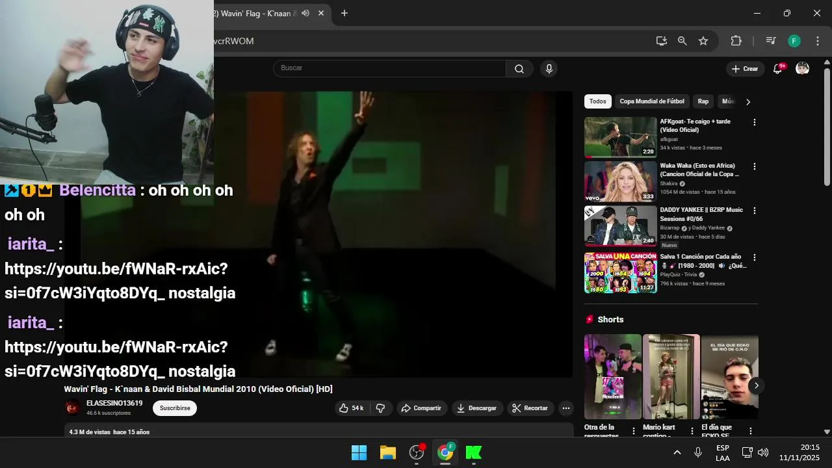Click taskbar microphone tray icon
Image resolution: width=832 pixels, height=468 pixels.
[698, 452]
